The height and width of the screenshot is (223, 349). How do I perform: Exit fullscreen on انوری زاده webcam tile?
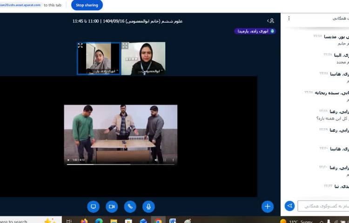[81, 46]
